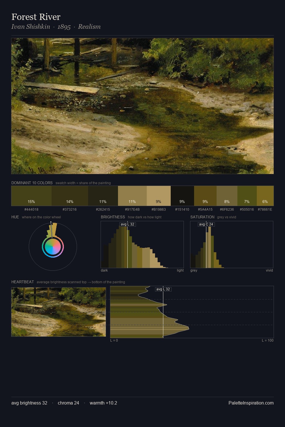Select the #917E4B tan swatch
The image size is (285, 427).
(132, 196)
